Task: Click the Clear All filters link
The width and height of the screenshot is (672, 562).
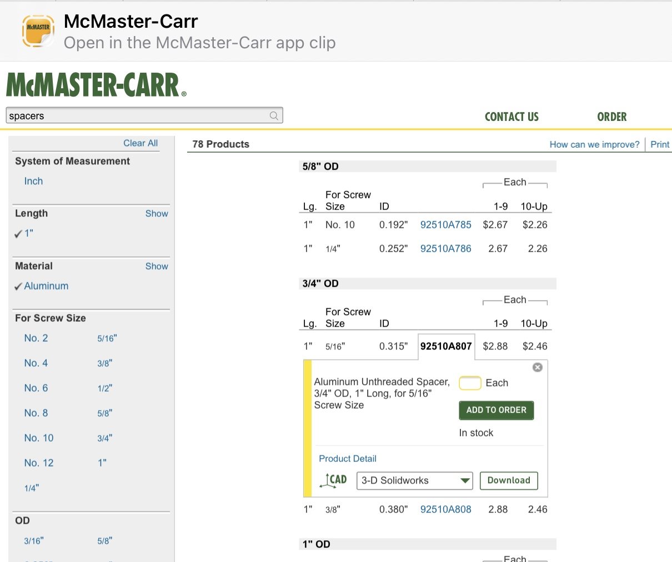Action: [141, 143]
